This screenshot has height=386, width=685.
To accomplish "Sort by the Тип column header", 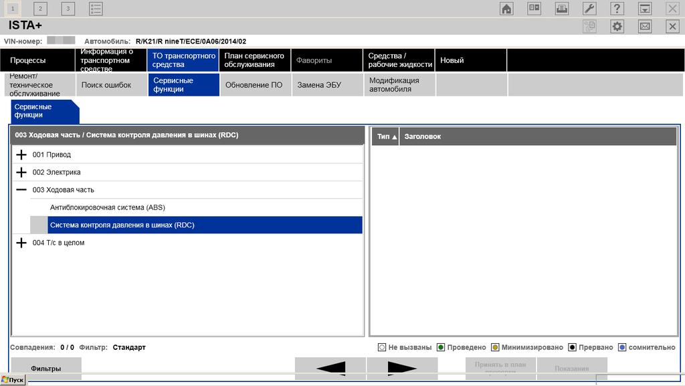I will (386, 136).
